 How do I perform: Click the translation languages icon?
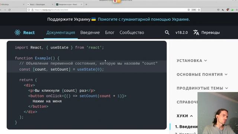(196, 32)
